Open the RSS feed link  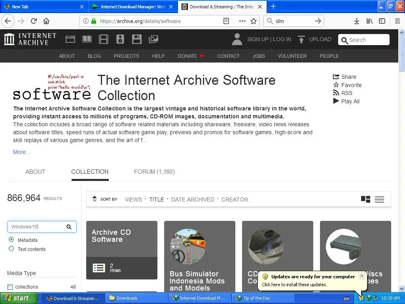[x=343, y=93]
